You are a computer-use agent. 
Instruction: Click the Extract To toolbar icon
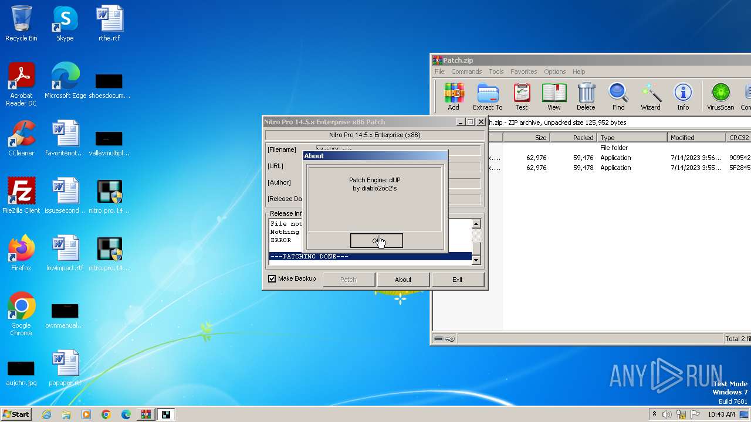[x=488, y=96]
